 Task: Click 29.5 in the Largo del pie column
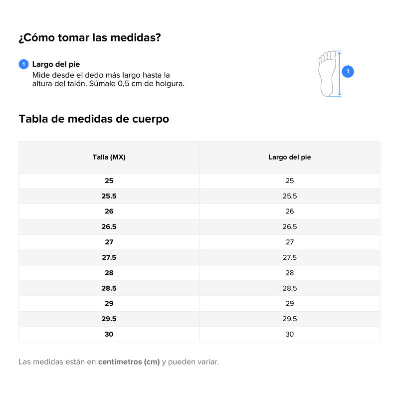click(289, 319)
